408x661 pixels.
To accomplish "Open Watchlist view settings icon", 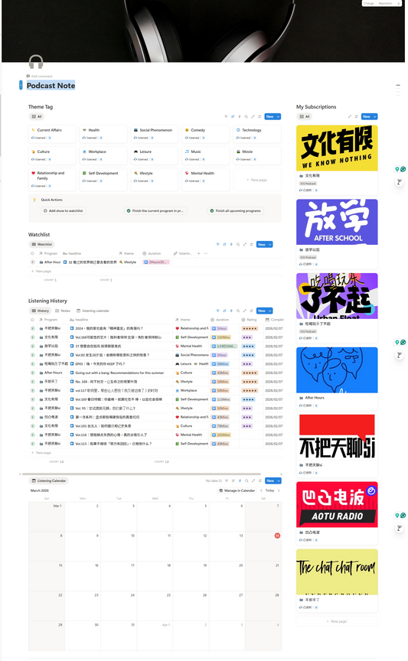I will pos(252,245).
